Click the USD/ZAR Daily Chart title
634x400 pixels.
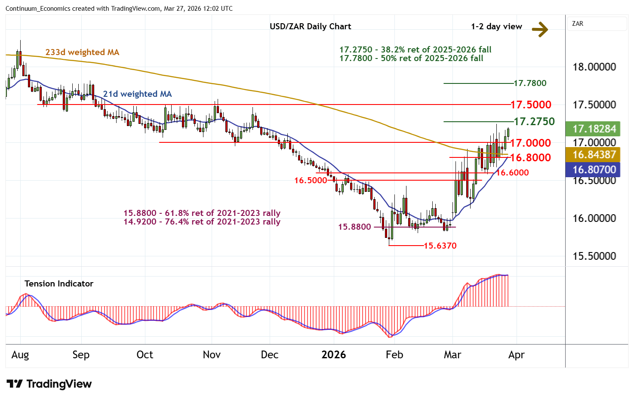tap(310, 26)
